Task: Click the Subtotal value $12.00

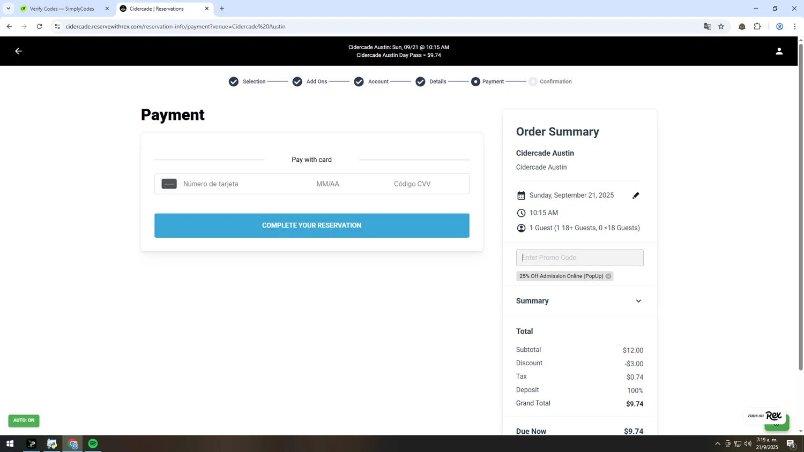Action: (633, 351)
